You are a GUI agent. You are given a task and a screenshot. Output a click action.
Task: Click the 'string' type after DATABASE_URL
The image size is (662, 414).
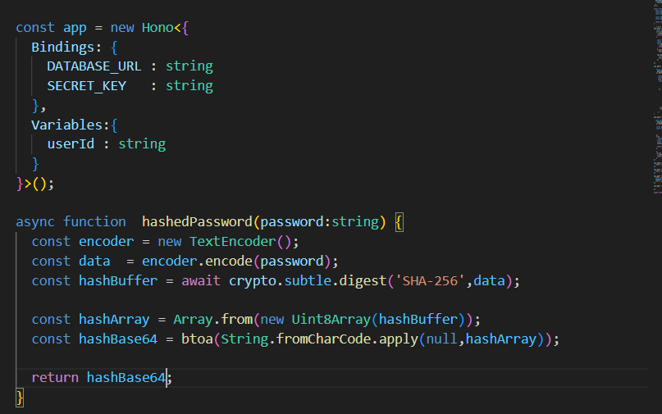pyautogui.click(x=189, y=66)
